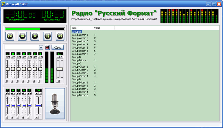This screenshot has height=128, width=223.
Task: Click the fifth channel fader in lower mixer
Action: point(29,105)
